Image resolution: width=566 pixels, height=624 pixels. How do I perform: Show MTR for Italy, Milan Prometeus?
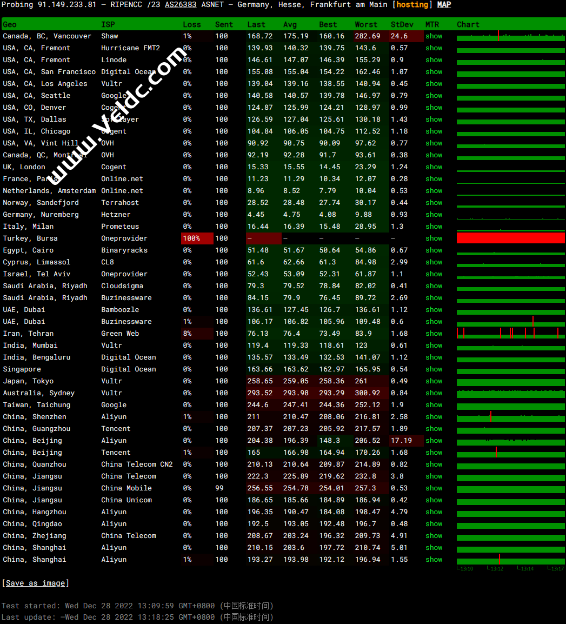(x=434, y=227)
